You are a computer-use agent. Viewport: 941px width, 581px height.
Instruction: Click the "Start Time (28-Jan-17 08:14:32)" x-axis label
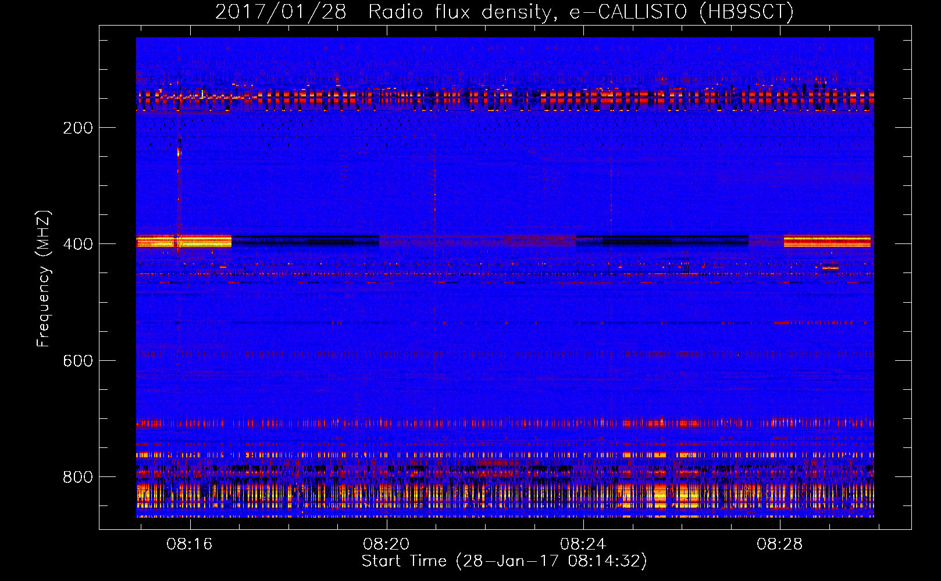tap(504, 561)
